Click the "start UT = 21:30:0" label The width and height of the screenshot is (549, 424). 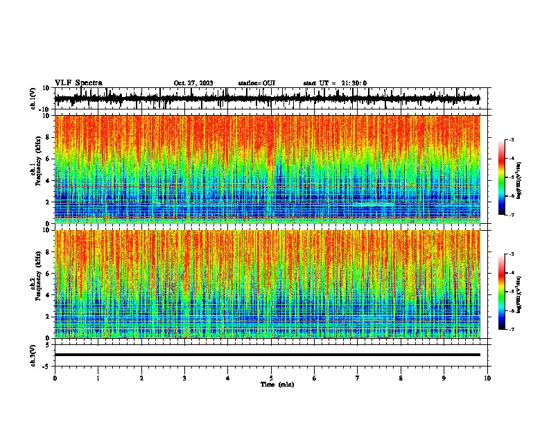tap(335, 83)
